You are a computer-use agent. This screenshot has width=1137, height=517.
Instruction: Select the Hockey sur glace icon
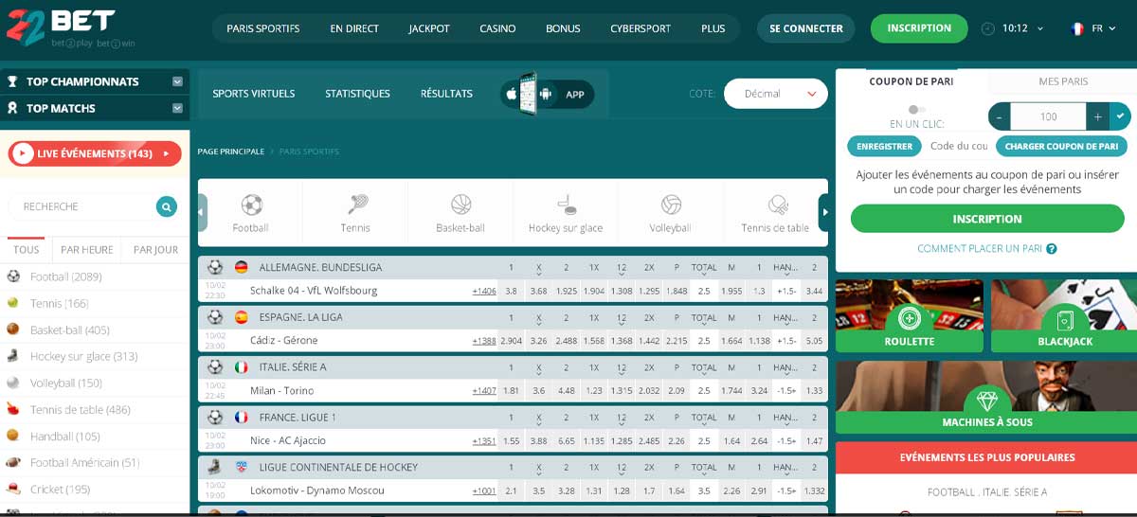[566, 205]
